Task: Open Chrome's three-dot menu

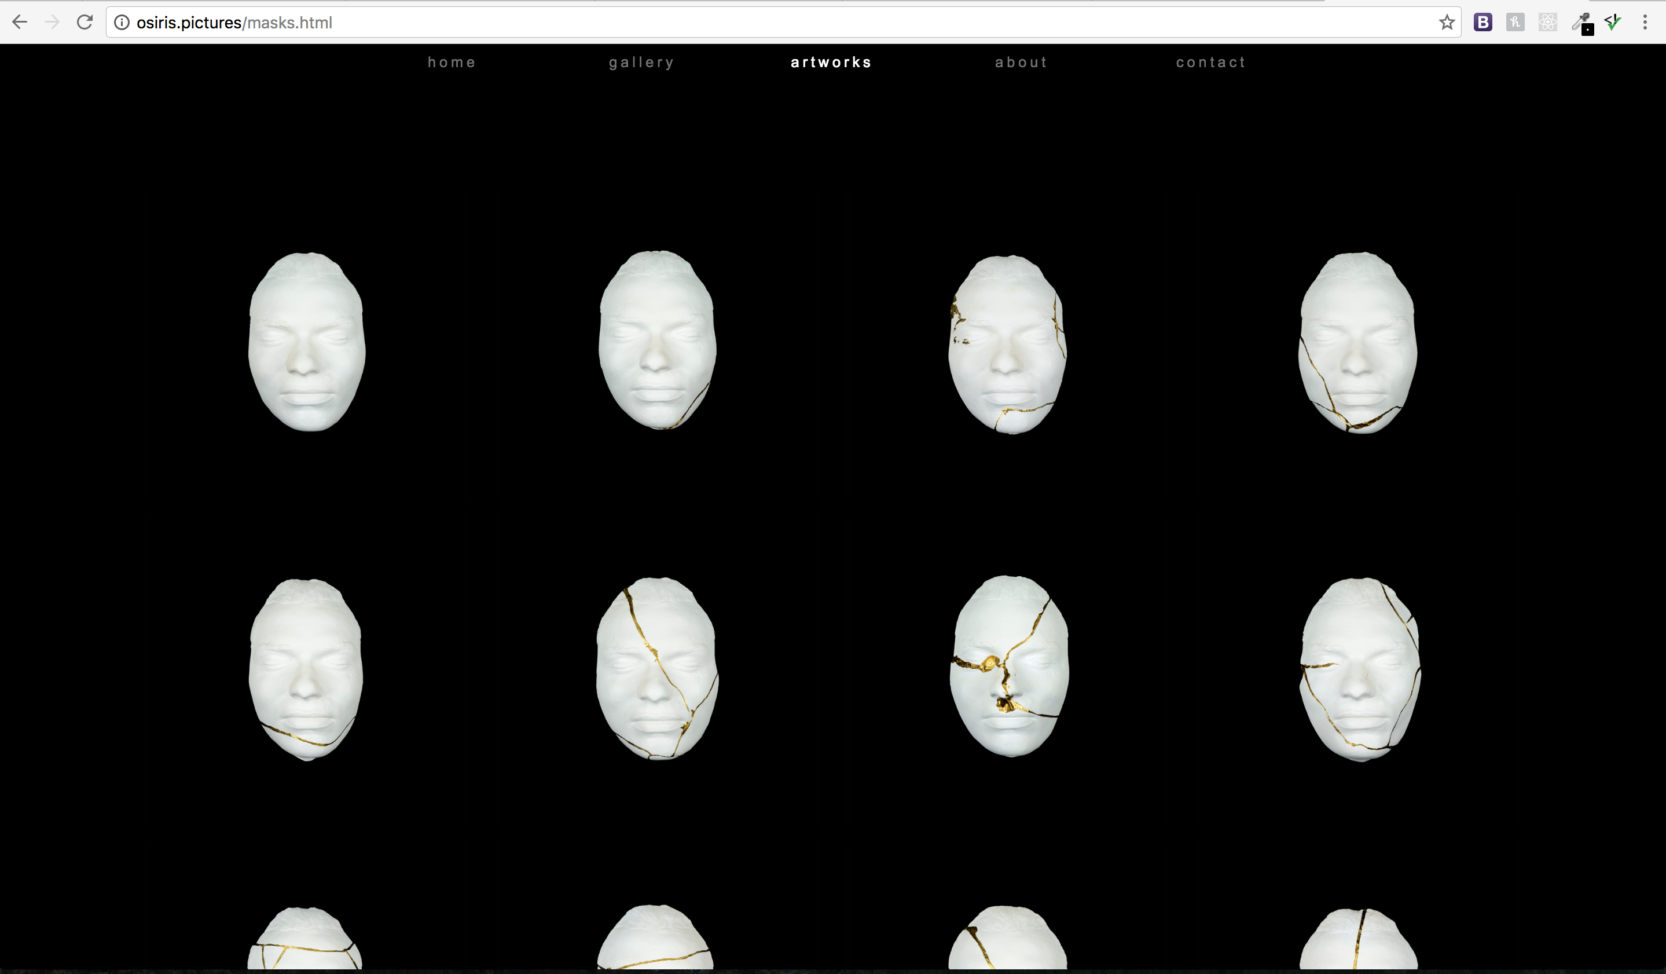Action: [x=1645, y=23]
